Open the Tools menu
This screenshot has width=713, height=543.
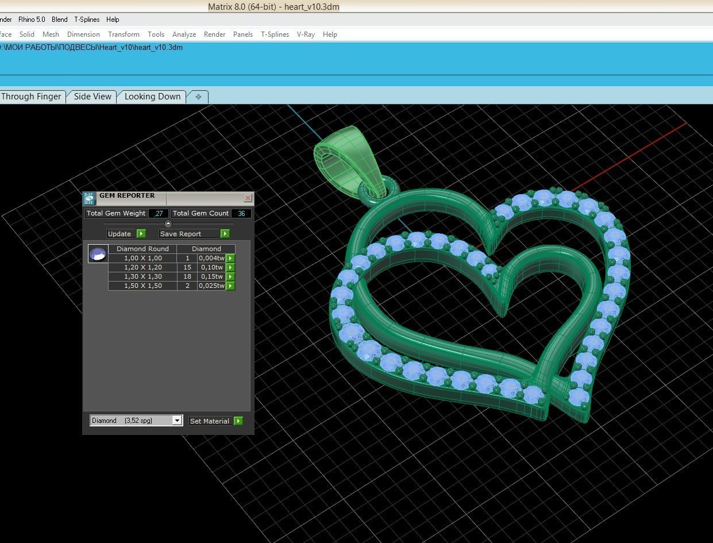[156, 34]
